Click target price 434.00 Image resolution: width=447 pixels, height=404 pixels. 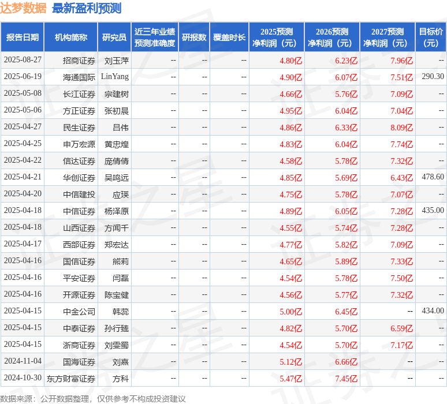[433, 311]
